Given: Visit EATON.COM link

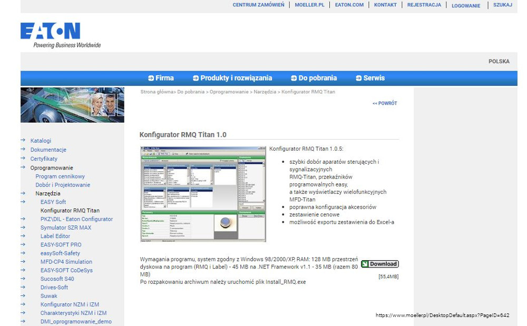Looking at the screenshot, I should coord(349,5).
